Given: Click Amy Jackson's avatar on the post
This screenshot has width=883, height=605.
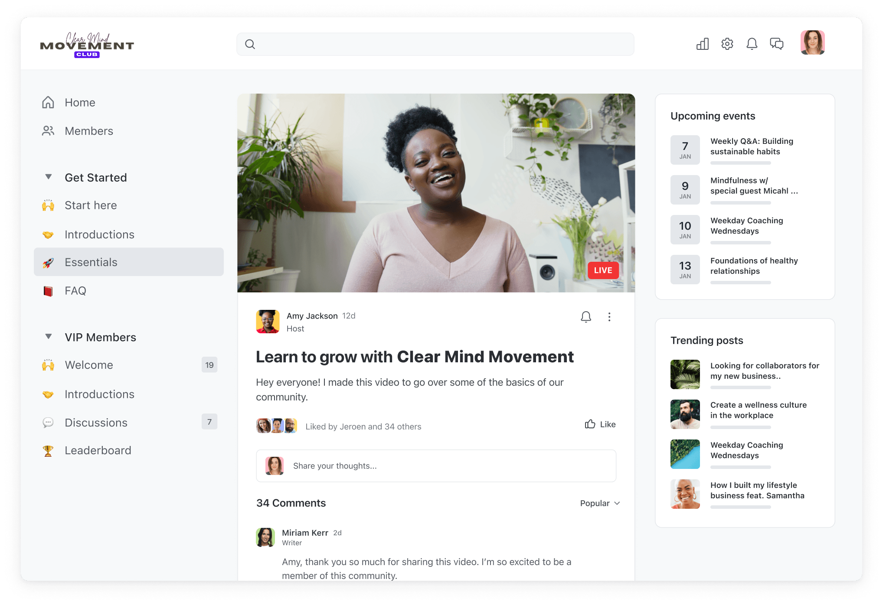Looking at the screenshot, I should (268, 322).
